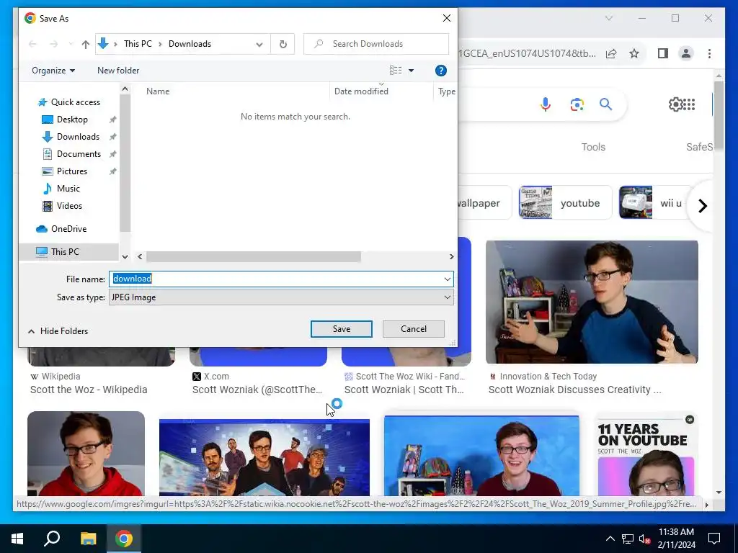Open Google quick settings gear
738x553 pixels.
click(675, 104)
